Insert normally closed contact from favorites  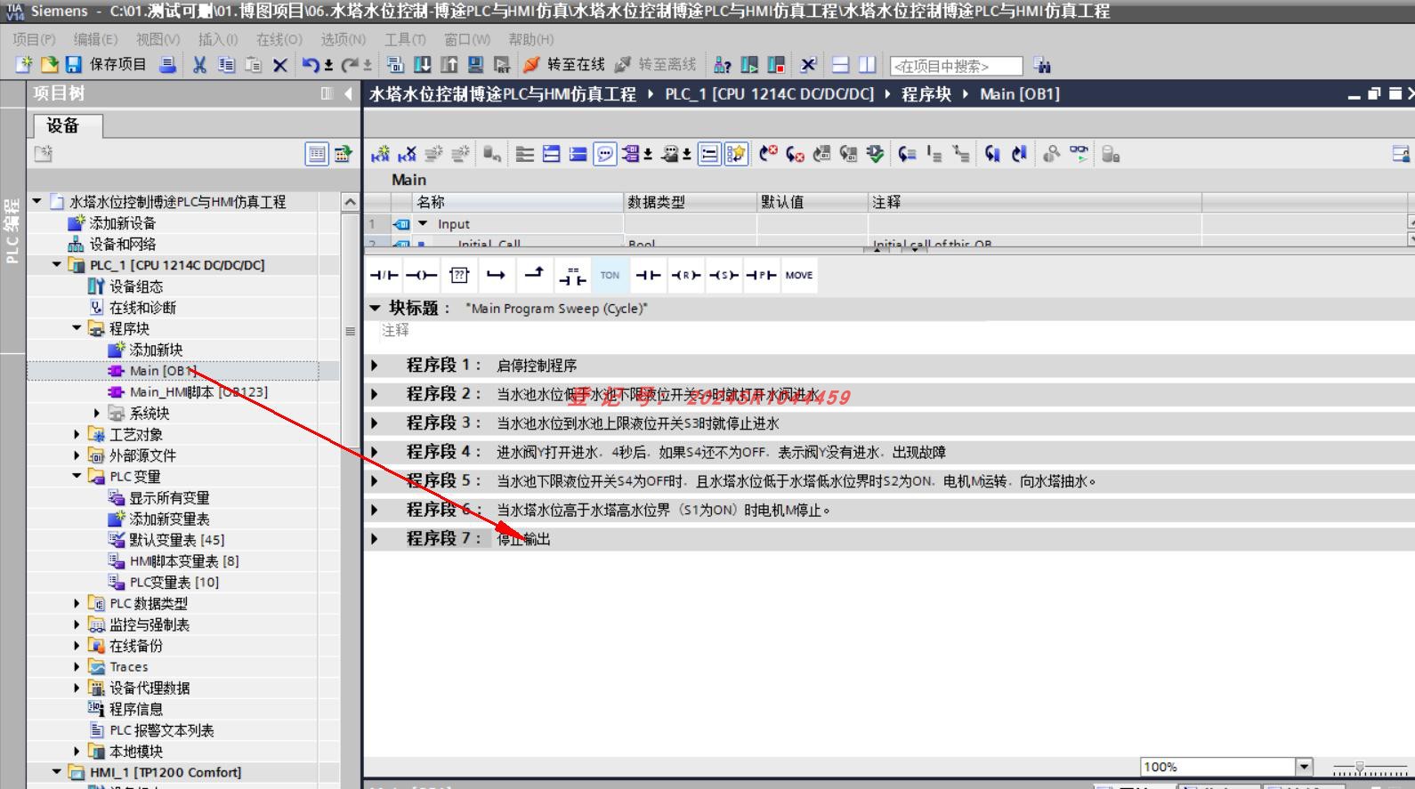coord(384,275)
